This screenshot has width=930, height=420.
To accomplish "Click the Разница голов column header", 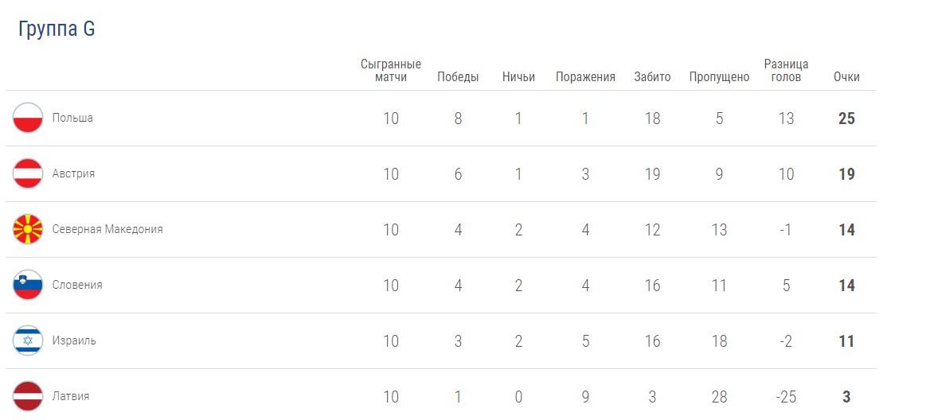I will [786, 71].
